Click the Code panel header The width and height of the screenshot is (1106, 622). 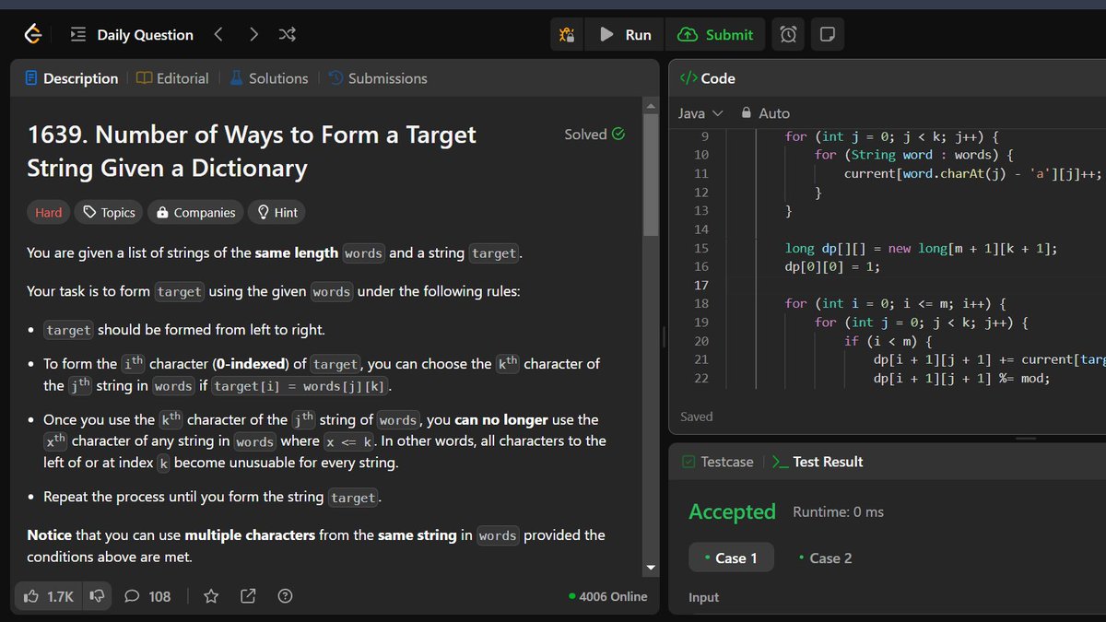coord(707,78)
